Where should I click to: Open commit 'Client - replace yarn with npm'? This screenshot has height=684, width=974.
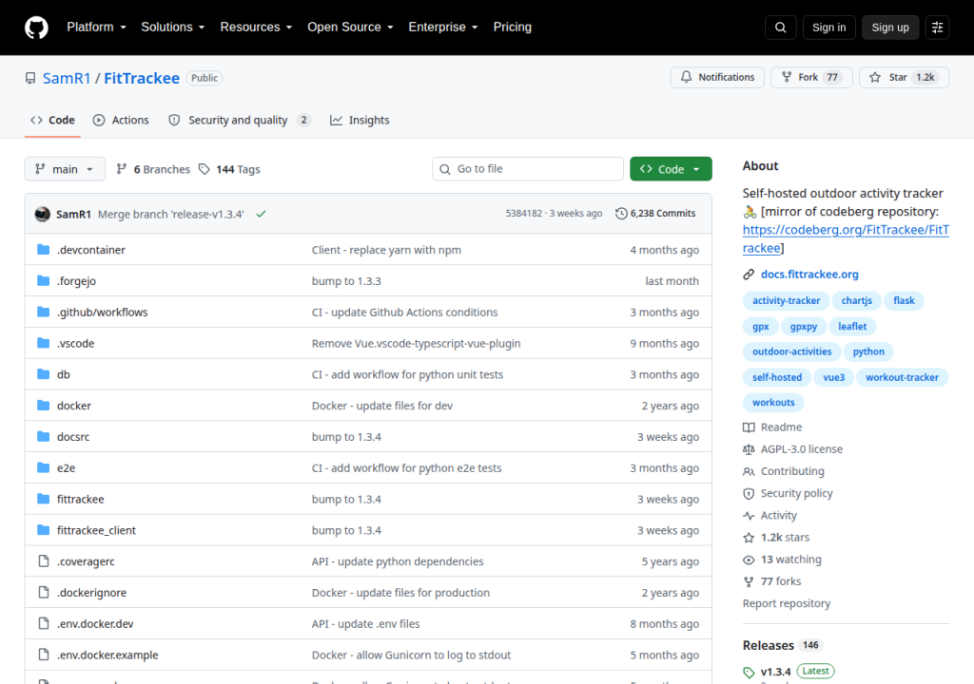(x=386, y=250)
